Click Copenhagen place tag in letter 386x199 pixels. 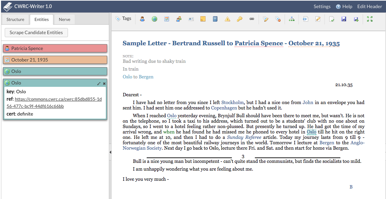click(224, 108)
